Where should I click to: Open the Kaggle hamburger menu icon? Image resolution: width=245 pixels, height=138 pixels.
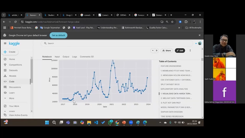click(5, 43)
